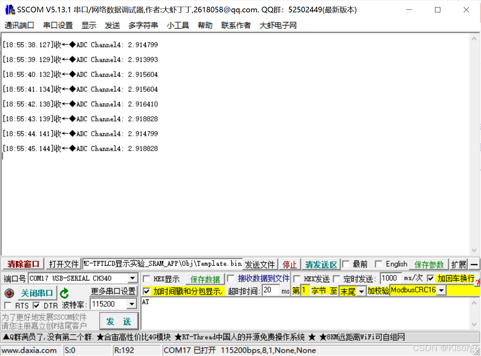Click the 保存参数 button

pos(429,264)
